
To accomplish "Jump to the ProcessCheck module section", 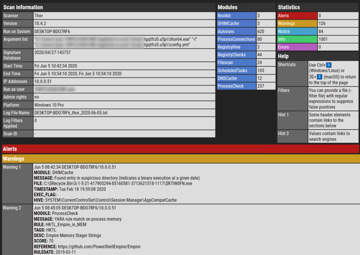I will [231, 86].
